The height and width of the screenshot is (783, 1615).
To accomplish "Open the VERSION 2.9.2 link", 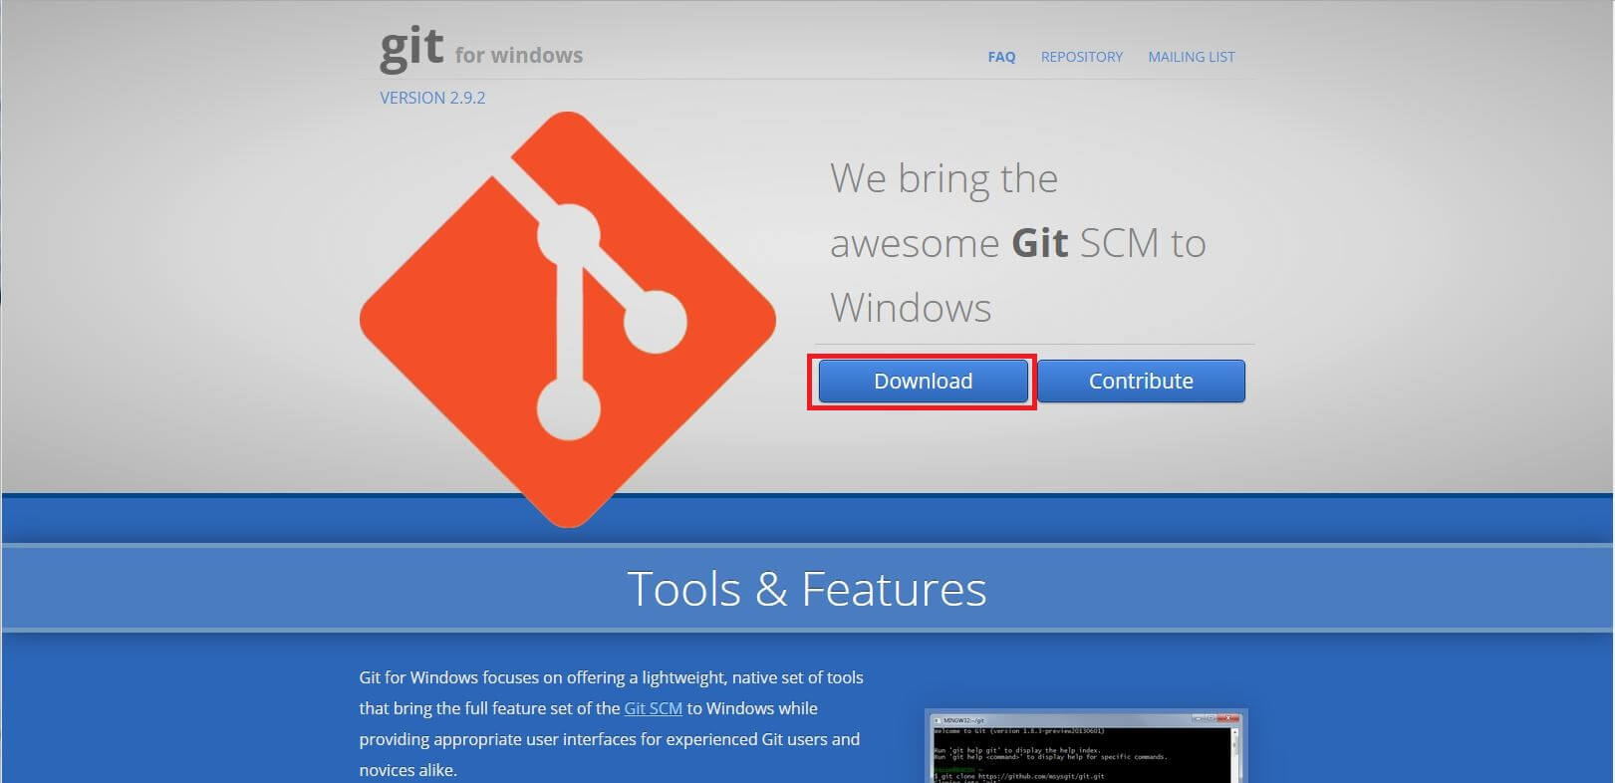I will pos(432,98).
